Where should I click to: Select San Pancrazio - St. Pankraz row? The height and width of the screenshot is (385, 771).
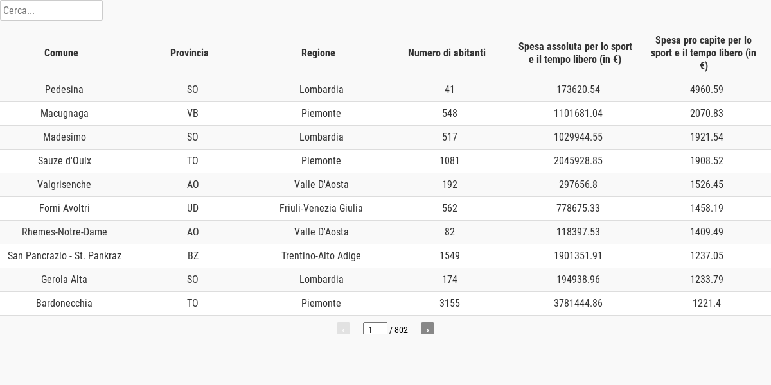[385, 256]
